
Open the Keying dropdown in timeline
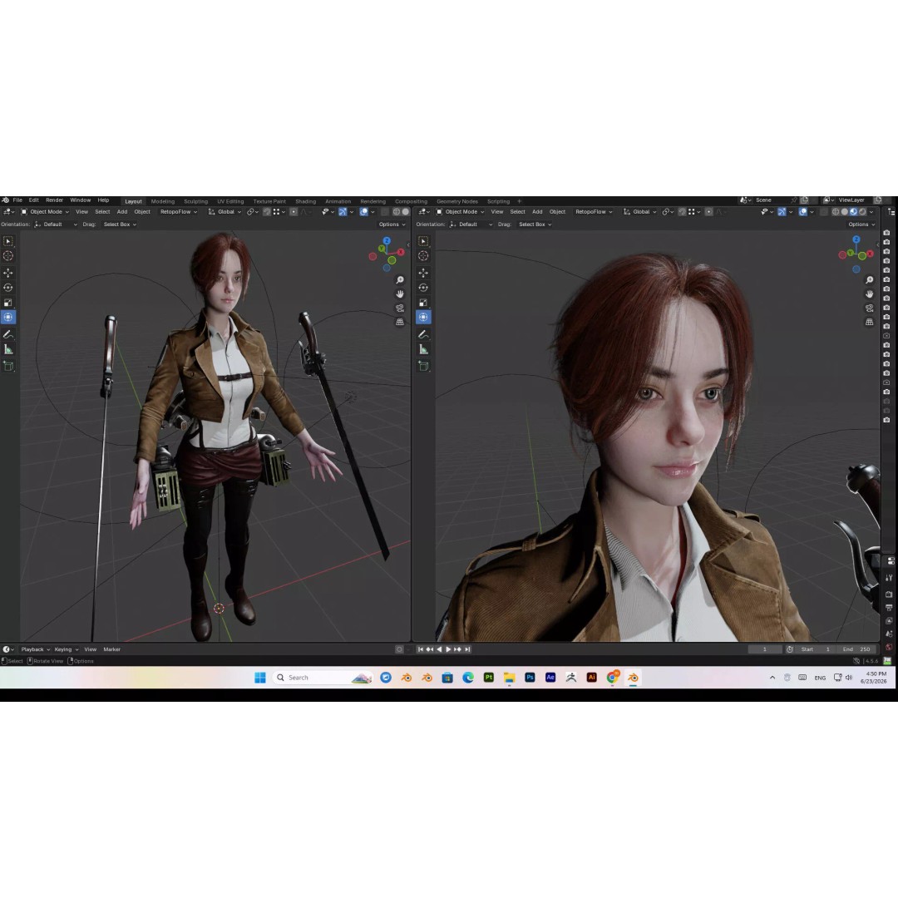coord(67,649)
